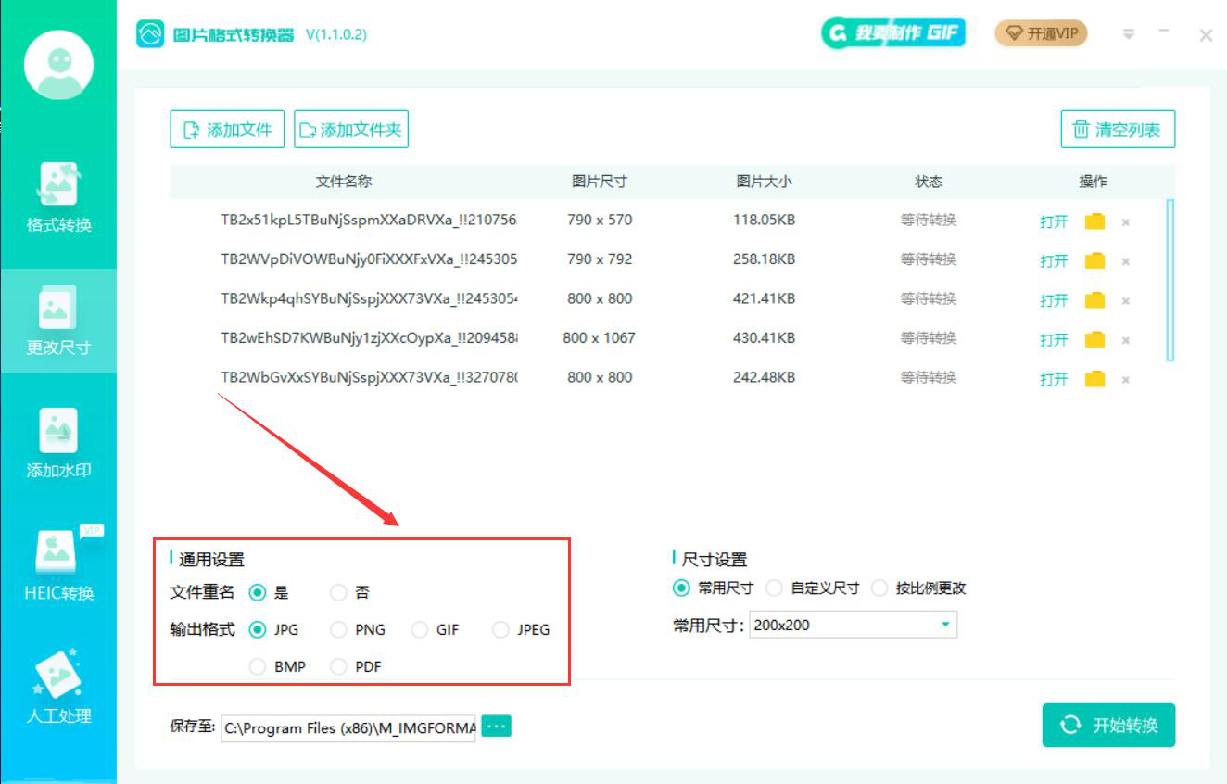
Task: Click the 保存至 path input field
Action: (x=348, y=728)
